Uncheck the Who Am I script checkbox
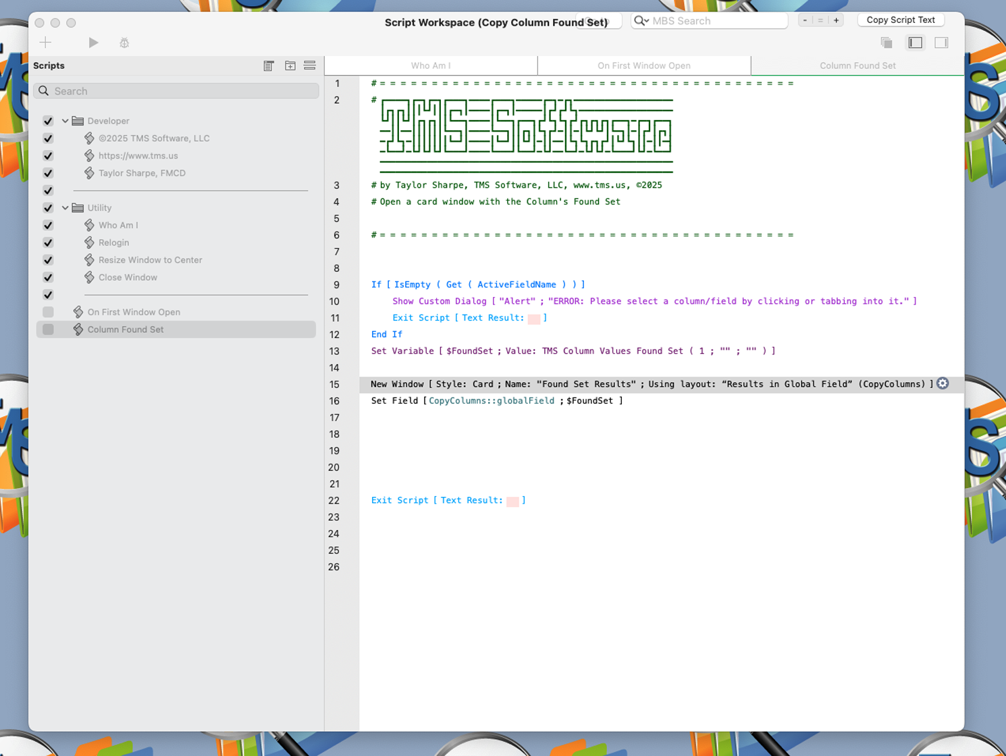This screenshot has width=1006, height=756. click(x=48, y=225)
